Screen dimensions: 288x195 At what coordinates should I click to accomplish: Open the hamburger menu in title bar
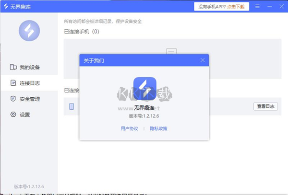[x=257, y=6]
